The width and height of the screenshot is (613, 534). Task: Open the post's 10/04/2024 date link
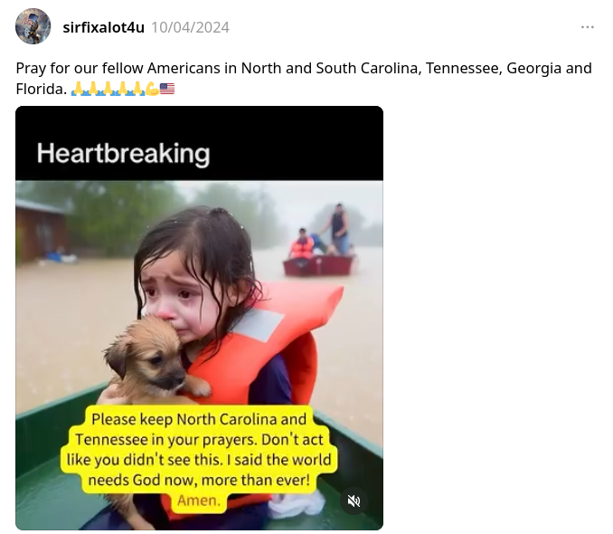pos(190,27)
